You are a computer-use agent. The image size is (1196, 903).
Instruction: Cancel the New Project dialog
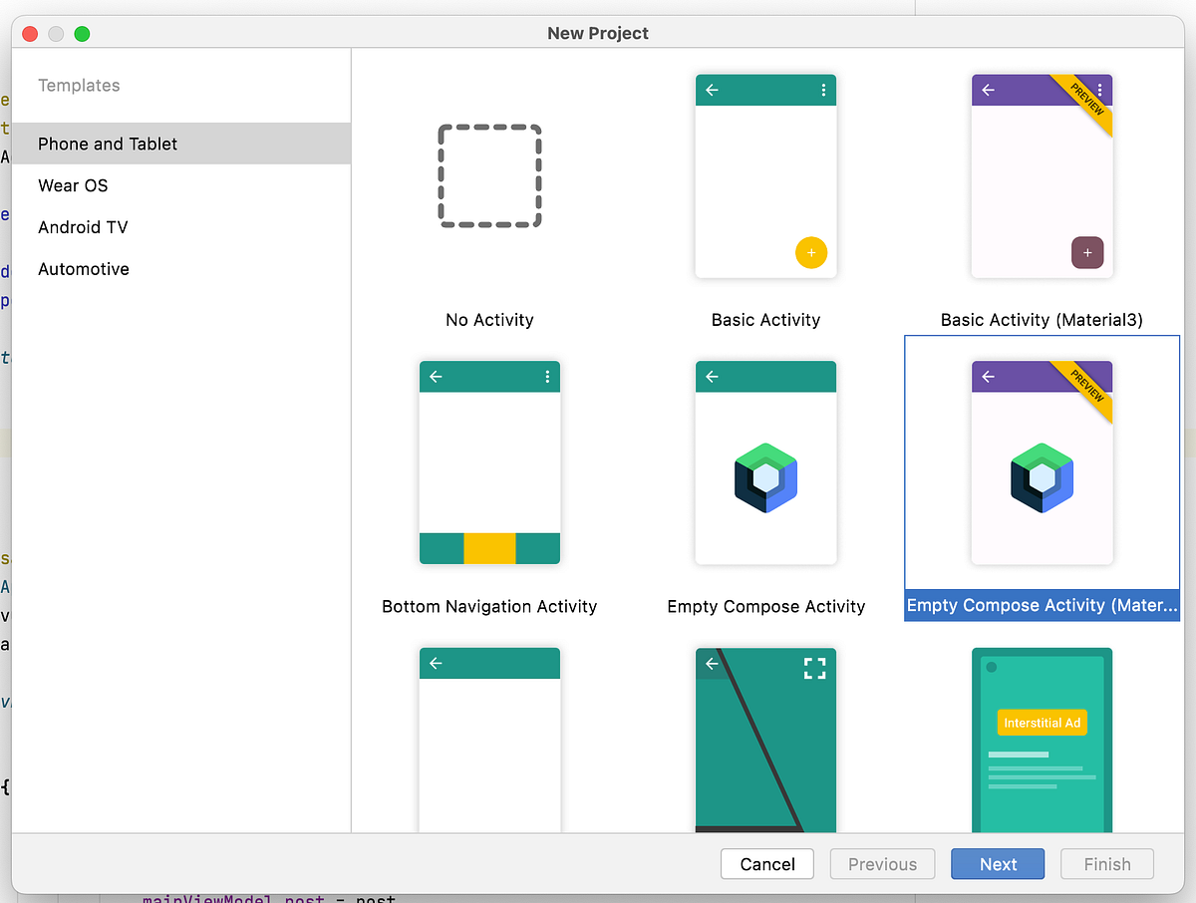coord(766,864)
